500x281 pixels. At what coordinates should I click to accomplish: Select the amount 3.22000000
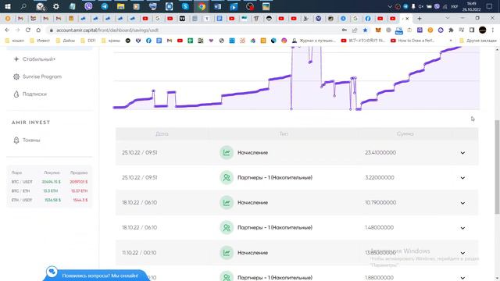[x=380, y=177]
